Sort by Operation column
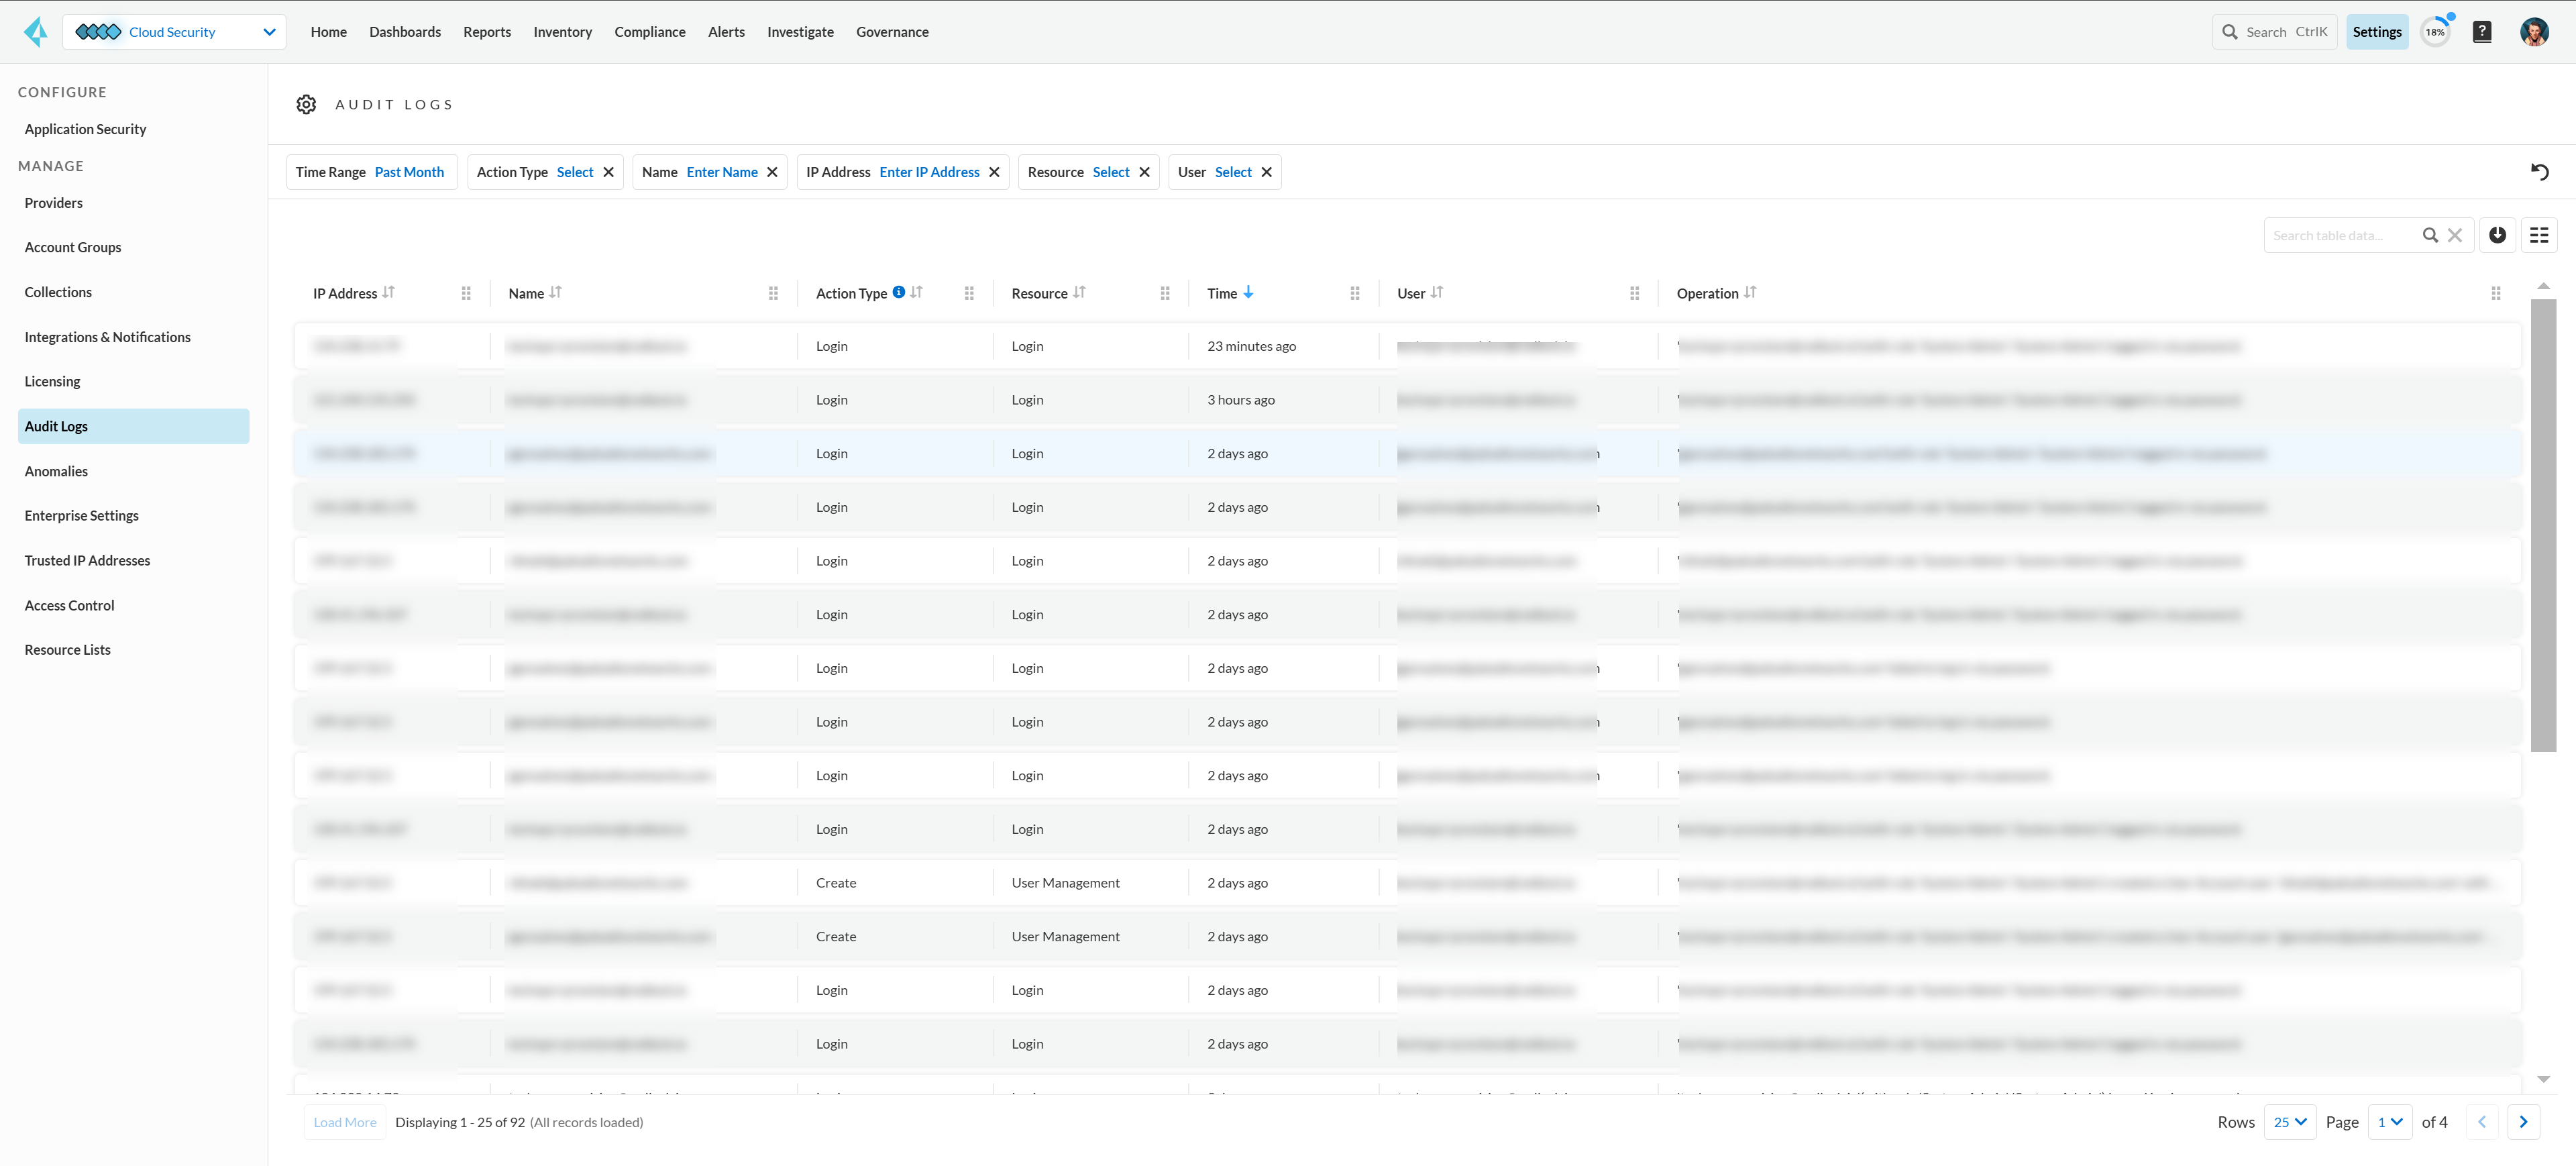The height and width of the screenshot is (1166, 2576). click(1750, 292)
